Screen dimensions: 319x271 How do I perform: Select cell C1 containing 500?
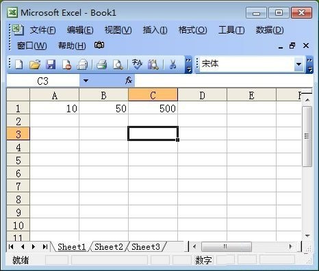tap(153, 108)
